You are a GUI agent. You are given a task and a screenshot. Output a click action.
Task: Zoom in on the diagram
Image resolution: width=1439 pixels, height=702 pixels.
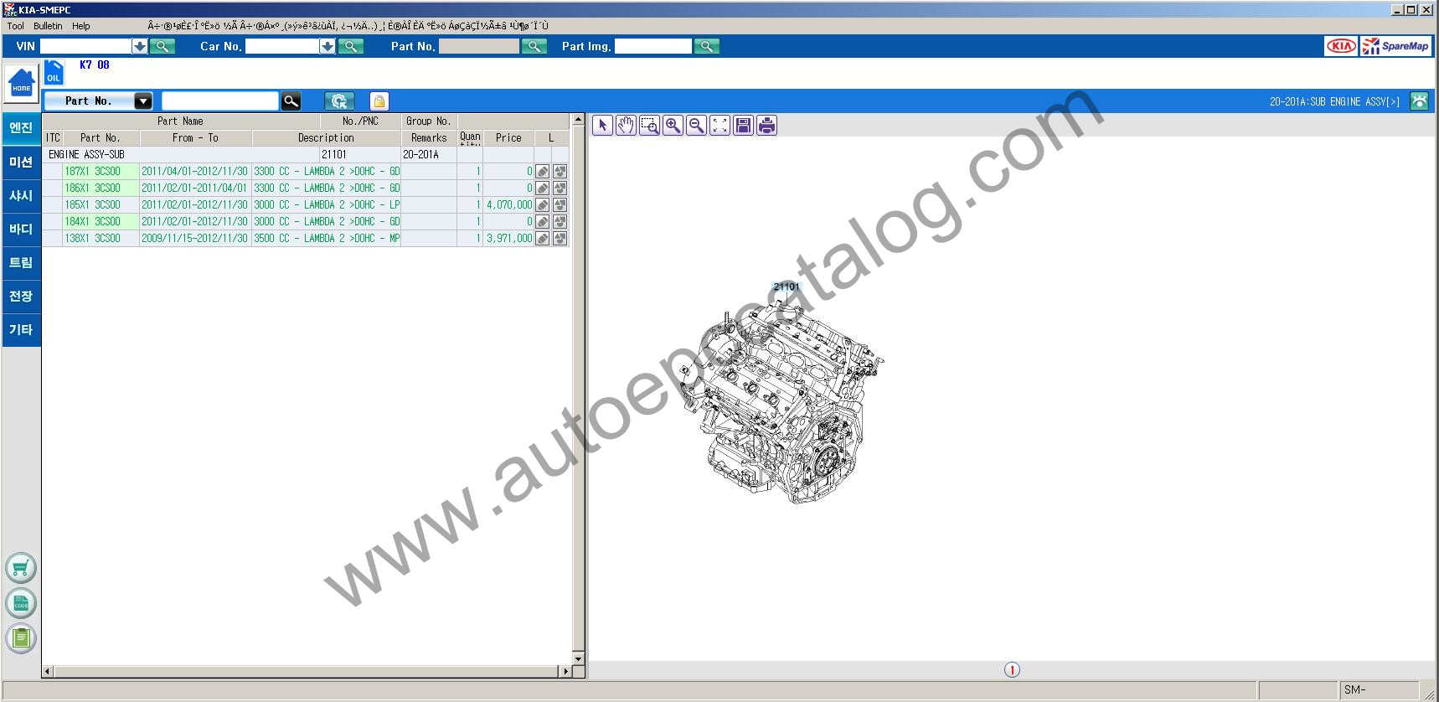(x=673, y=126)
